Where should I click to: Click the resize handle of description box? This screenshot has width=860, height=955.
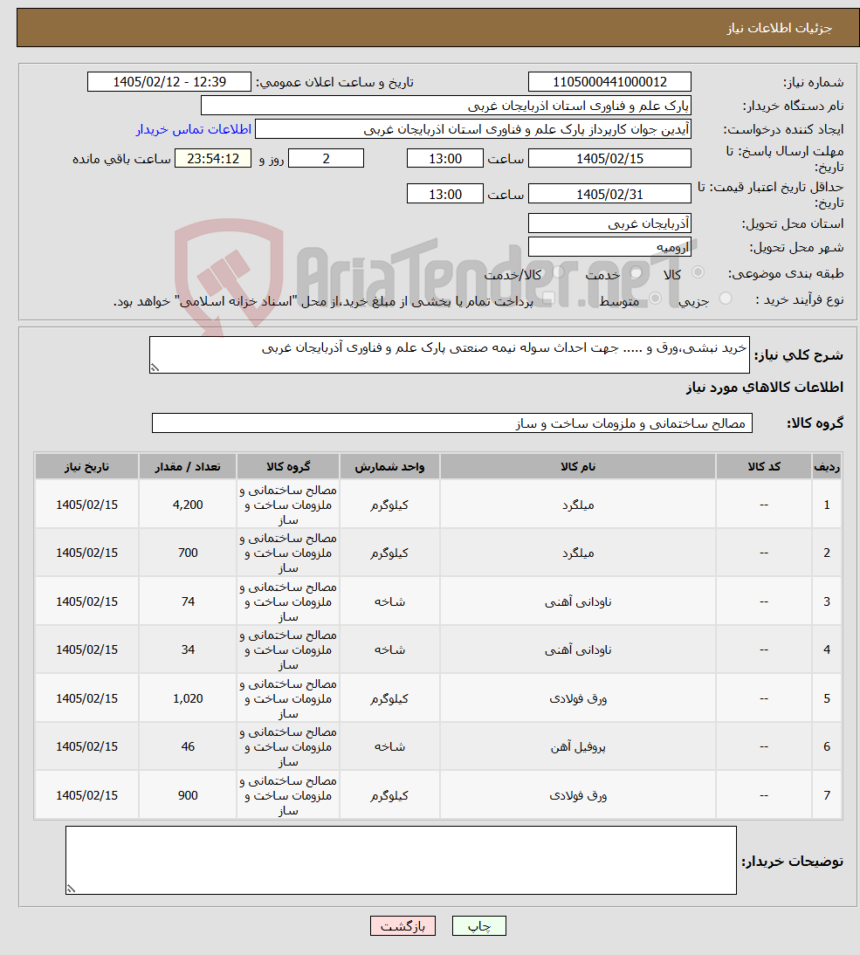[155, 368]
